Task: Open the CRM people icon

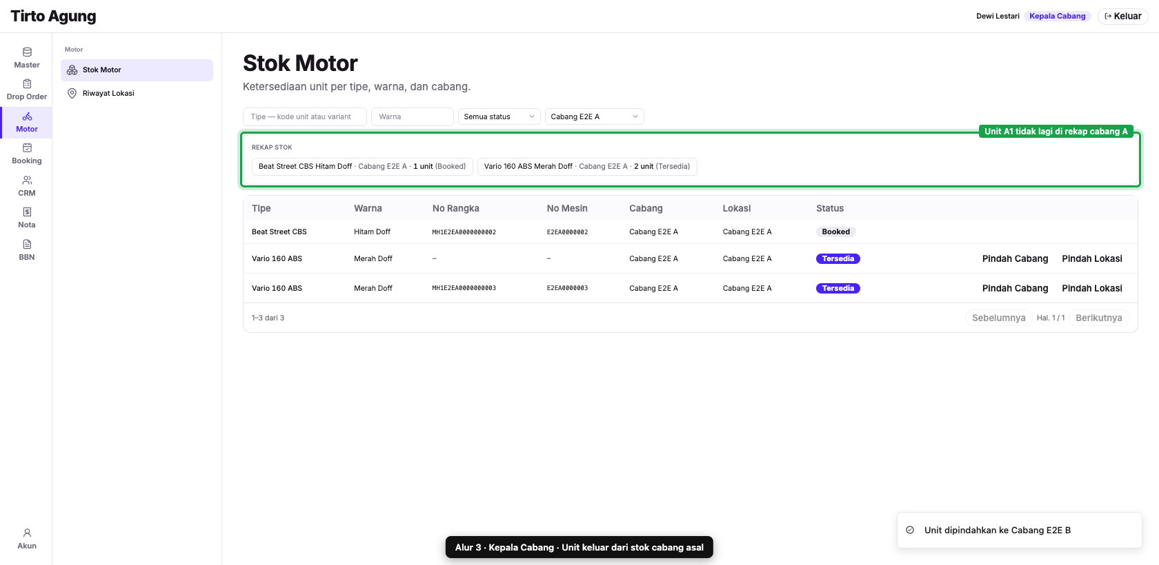Action: pos(27,181)
